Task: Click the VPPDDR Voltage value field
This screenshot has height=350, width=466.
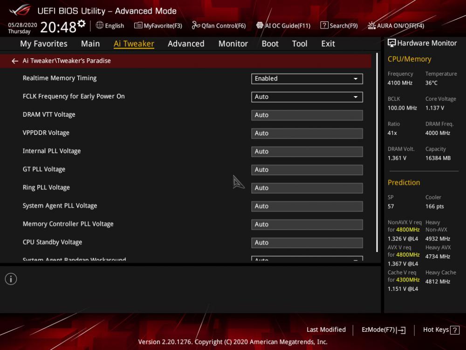Action: pos(307,133)
